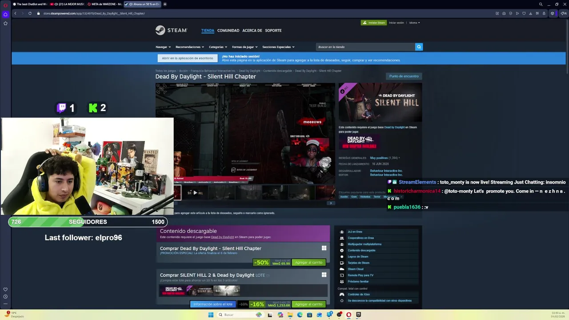Viewport: 569px width, 320px height.
Task: Expand the Secciones Especiales dropdown
Action: (x=278, y=47)
